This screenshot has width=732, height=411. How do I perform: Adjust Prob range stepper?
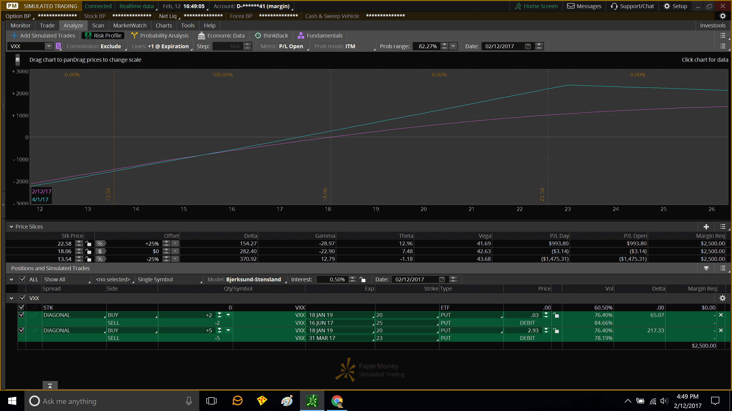pos(445,46)
